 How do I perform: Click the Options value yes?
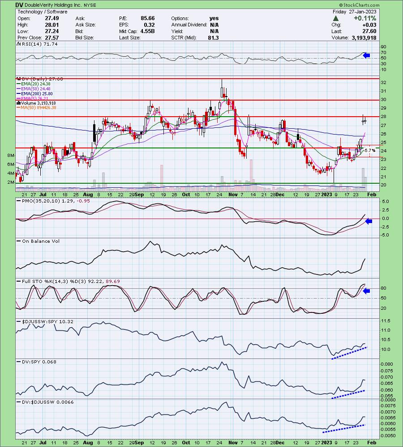(x=214, y=18)
